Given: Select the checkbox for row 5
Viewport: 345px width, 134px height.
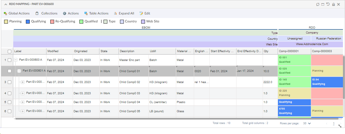Looking at the screenshot, I should [x=9, y=102].
